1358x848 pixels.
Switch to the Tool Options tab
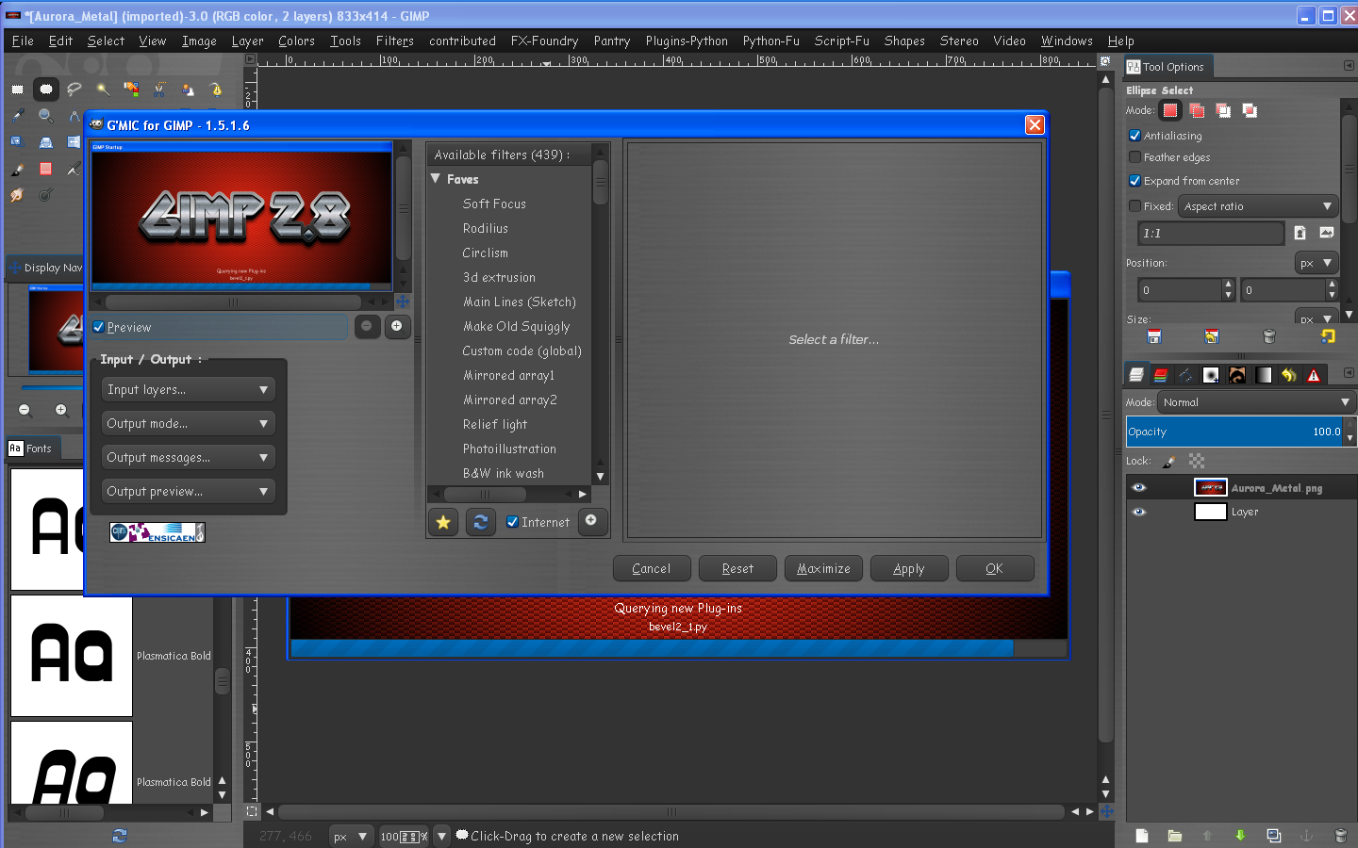pos(1166,67)
